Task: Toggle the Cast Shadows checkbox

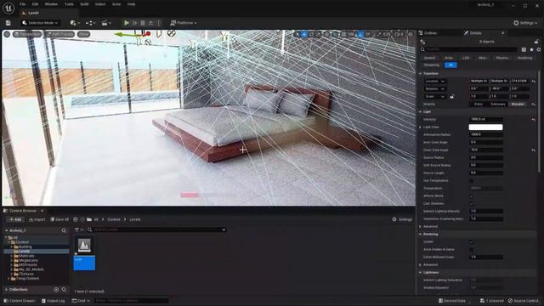Action: (472, 204)
